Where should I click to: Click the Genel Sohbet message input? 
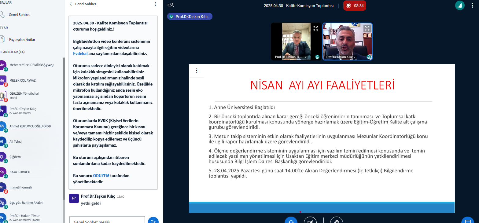[x=107, y=221]
